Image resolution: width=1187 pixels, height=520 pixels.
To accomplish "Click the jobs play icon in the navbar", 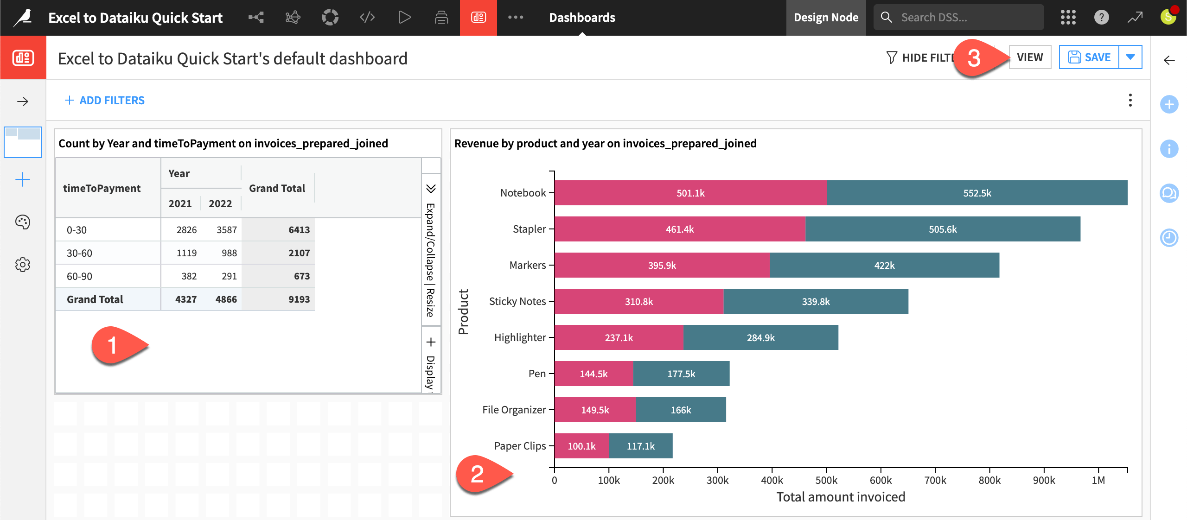I will click(x=404, y=17).
